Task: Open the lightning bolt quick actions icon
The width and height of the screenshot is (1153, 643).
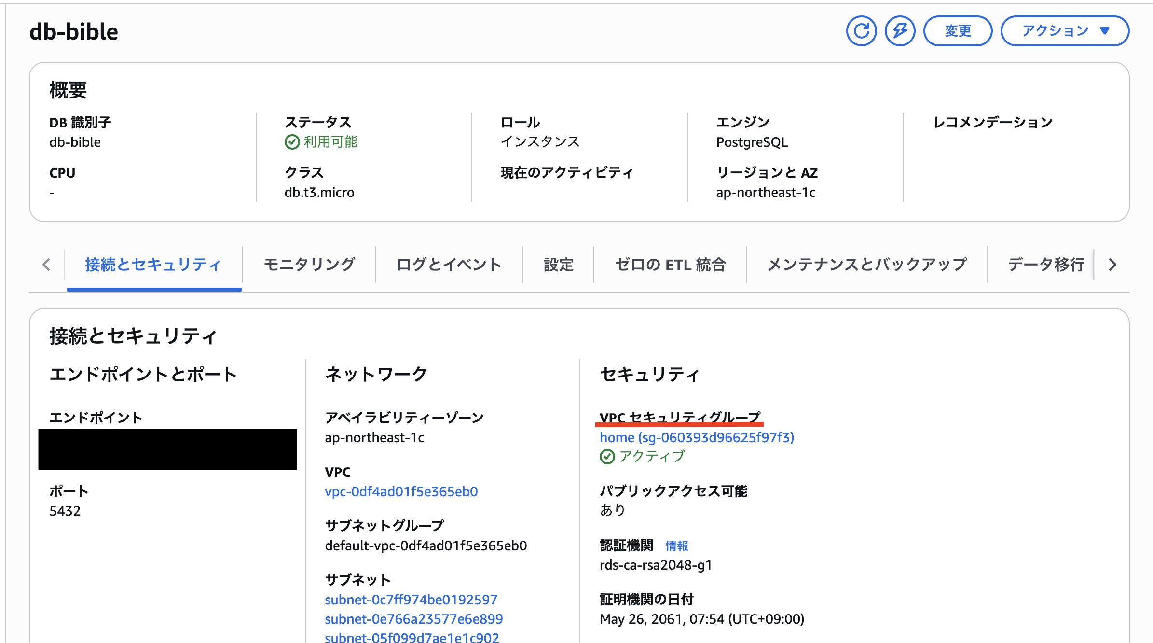Action: [x=900, y=30]
